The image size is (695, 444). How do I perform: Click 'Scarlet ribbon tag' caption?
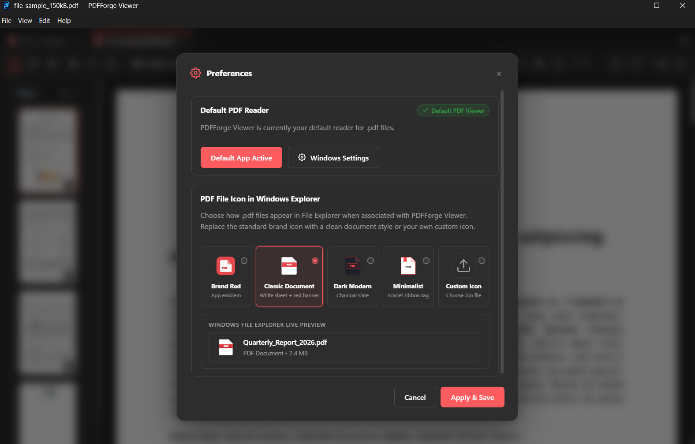pos(408,295)
